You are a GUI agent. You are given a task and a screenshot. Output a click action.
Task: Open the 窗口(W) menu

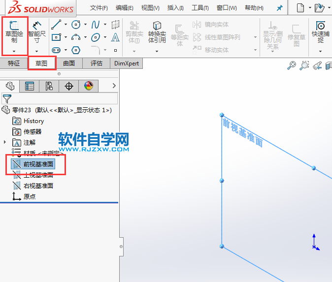[227, 8]
